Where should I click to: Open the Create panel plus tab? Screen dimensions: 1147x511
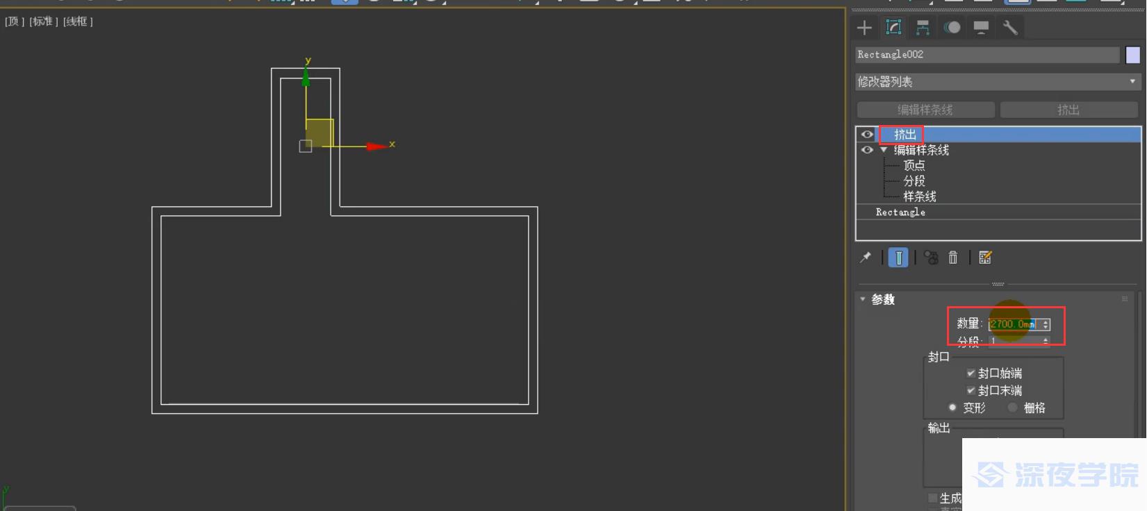point(864,28)
